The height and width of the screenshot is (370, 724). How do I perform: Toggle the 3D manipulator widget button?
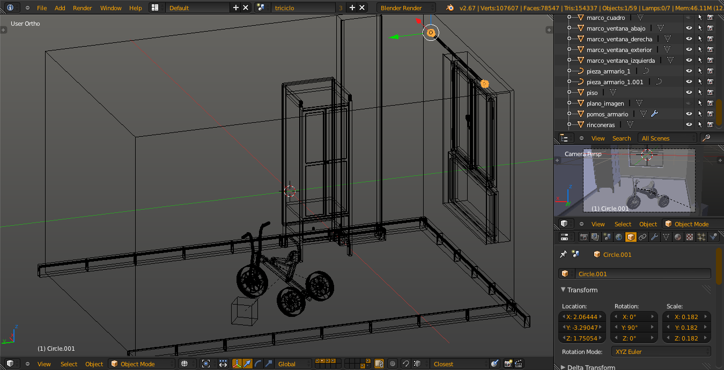(x=237, y=364)
